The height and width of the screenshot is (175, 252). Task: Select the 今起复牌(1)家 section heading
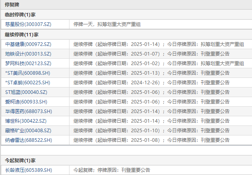click(x=20, y=160)
